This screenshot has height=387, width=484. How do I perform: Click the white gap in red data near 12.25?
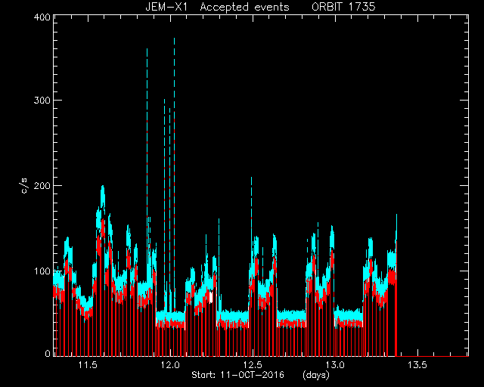click(x=211, y=297)
